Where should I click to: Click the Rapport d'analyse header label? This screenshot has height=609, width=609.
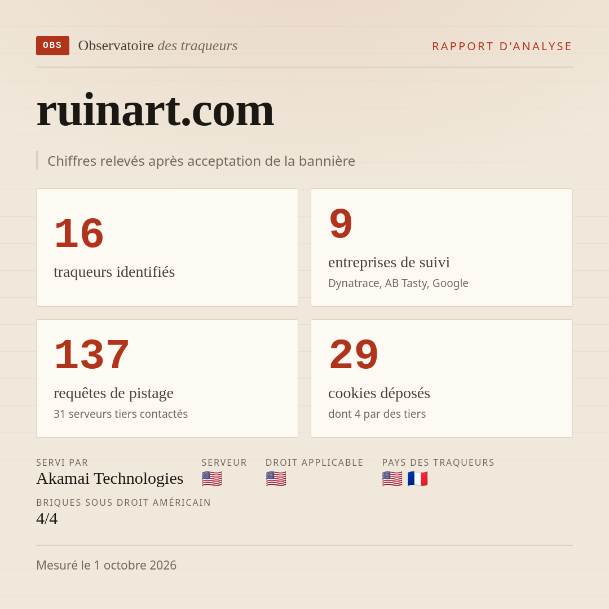502,46
